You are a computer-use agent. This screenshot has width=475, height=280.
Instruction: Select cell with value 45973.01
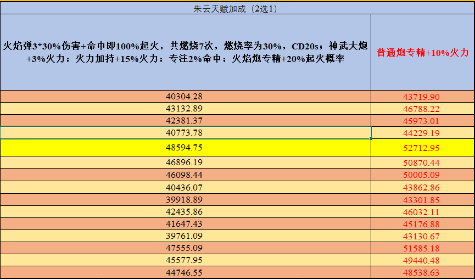(x=423, y=121)
